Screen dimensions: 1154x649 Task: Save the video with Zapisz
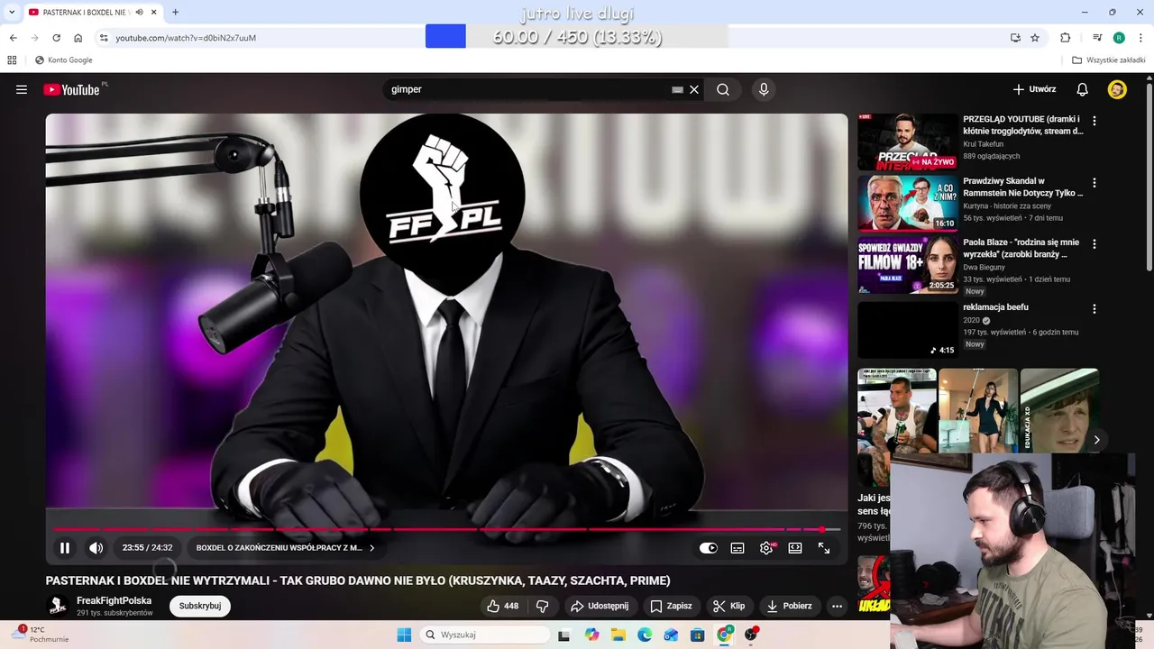(671, 606)
